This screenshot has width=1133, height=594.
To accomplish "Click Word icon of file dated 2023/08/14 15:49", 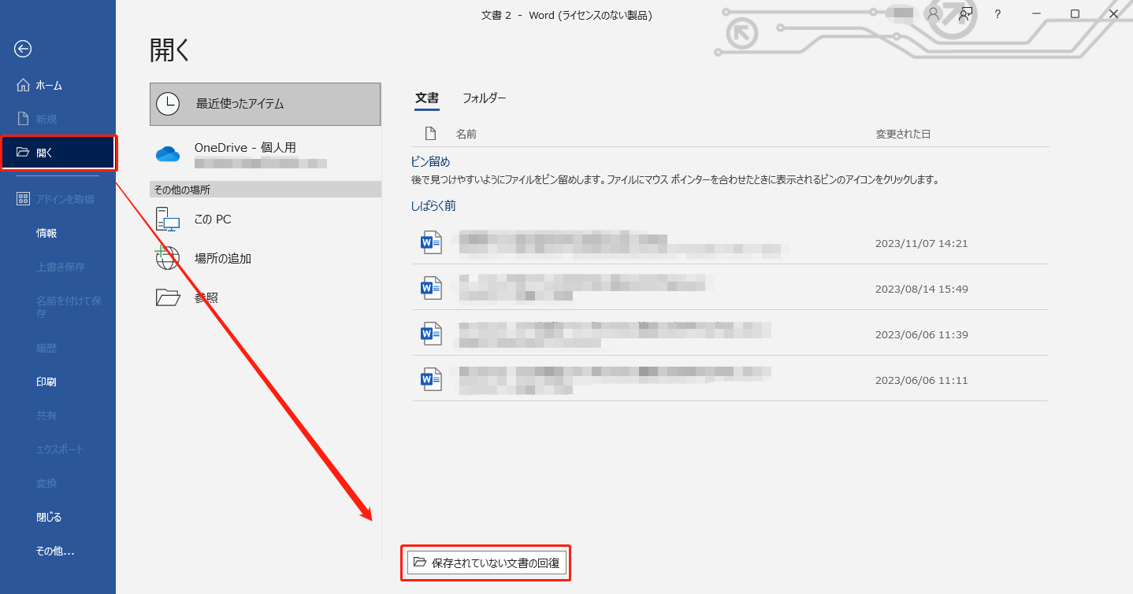I will coord(431,289).
